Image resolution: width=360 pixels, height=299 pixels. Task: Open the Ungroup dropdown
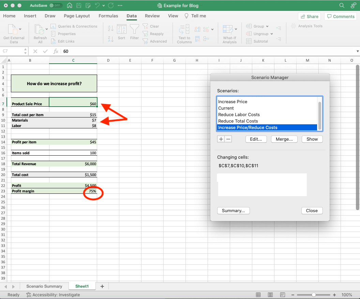271,34
